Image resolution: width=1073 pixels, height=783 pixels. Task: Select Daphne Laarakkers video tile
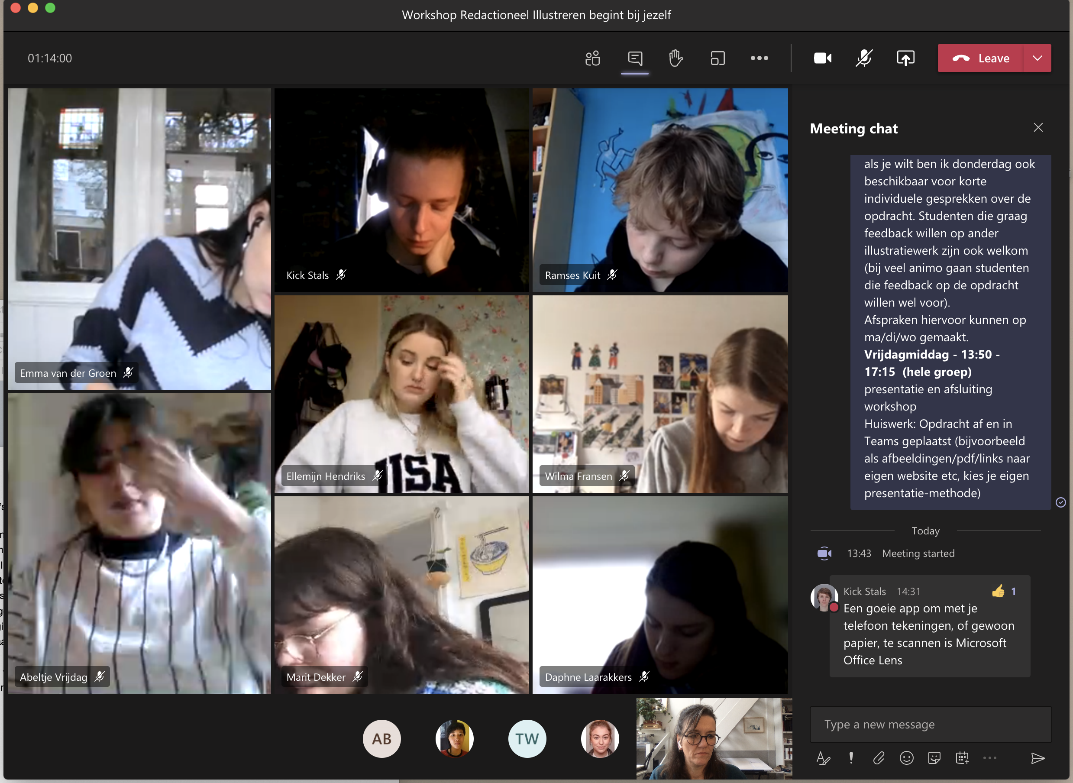pos(660,595)
